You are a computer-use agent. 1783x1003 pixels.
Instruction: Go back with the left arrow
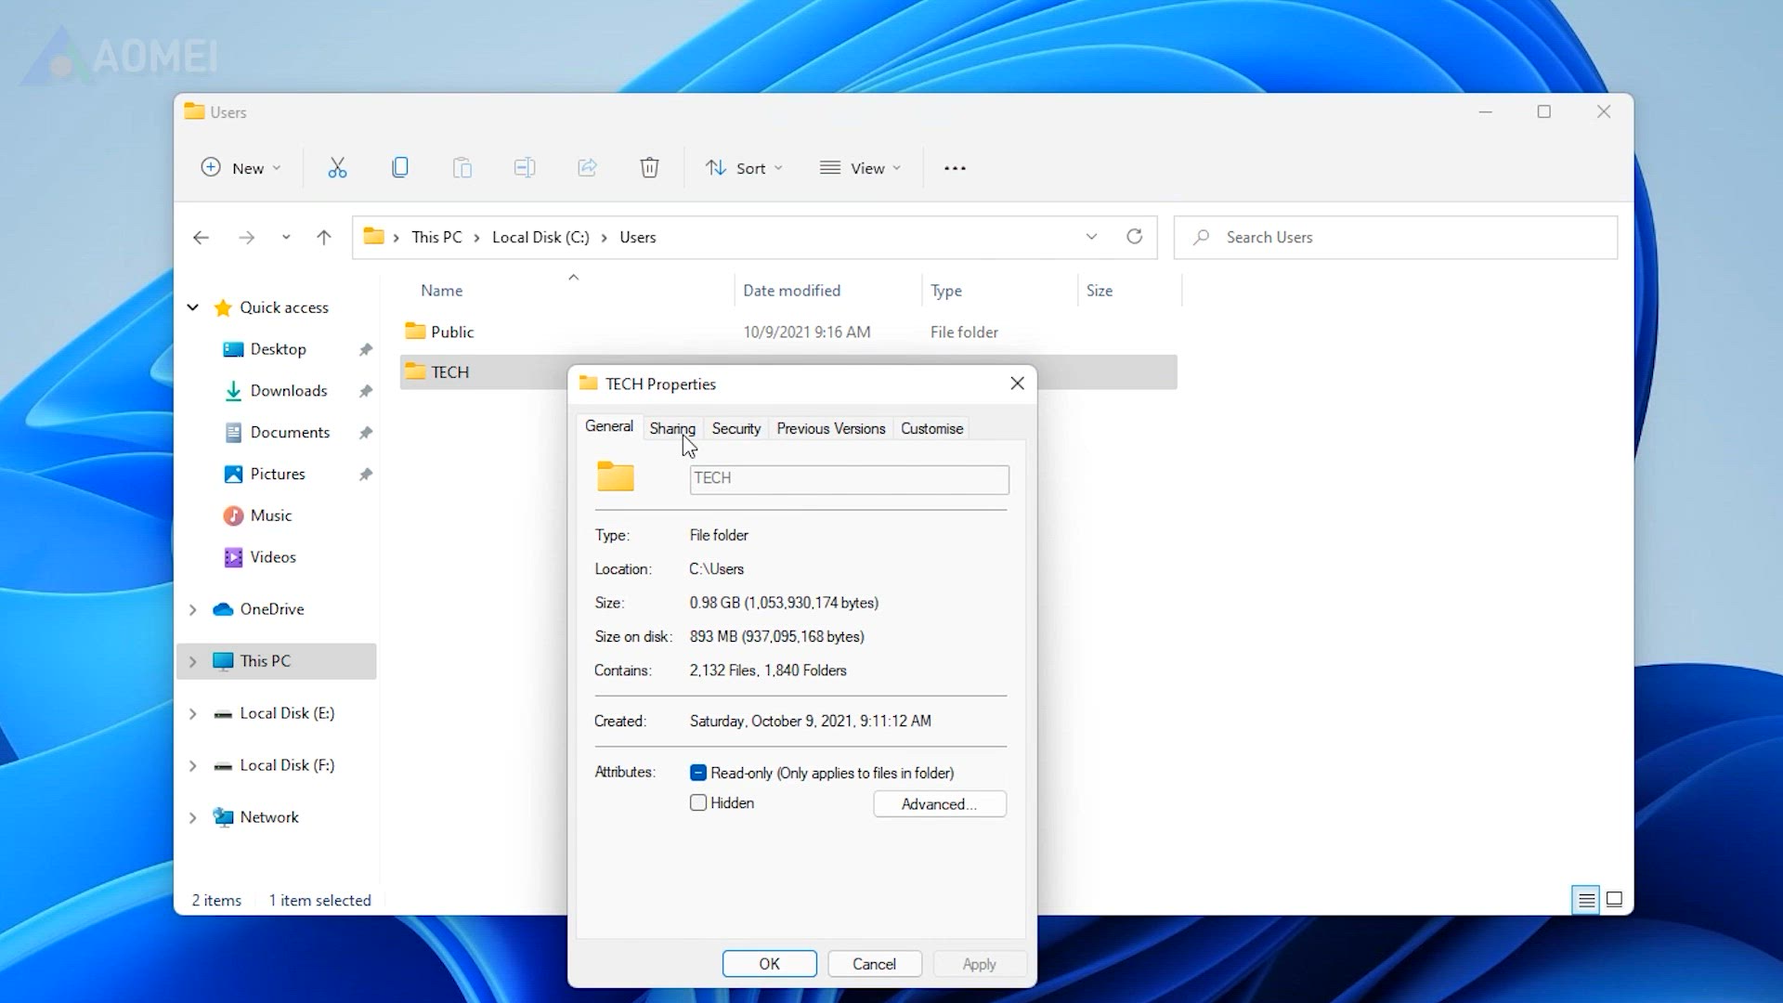tap(201, 238)
